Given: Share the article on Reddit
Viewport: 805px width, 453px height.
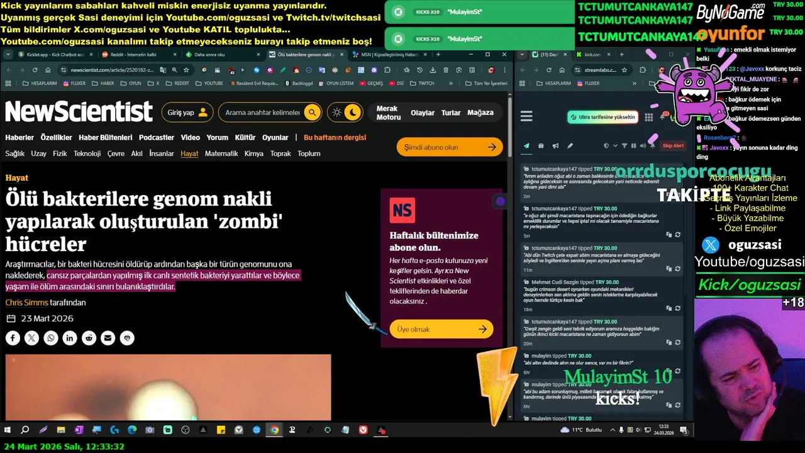Looking at the screenshot, I should (x=89, y=338).
